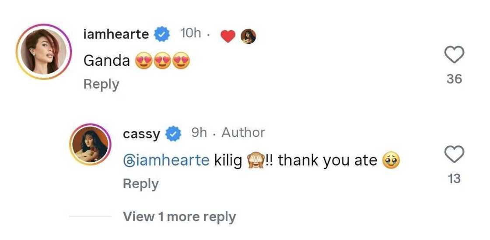Like iamhearte's "Ganda" comment

point(454,55)
